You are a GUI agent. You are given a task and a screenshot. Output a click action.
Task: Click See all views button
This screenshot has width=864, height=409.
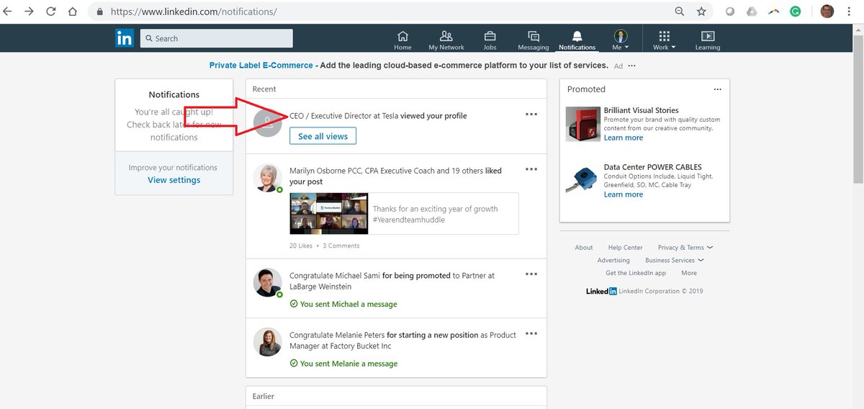pyautogui.click(x=323, y=136)
